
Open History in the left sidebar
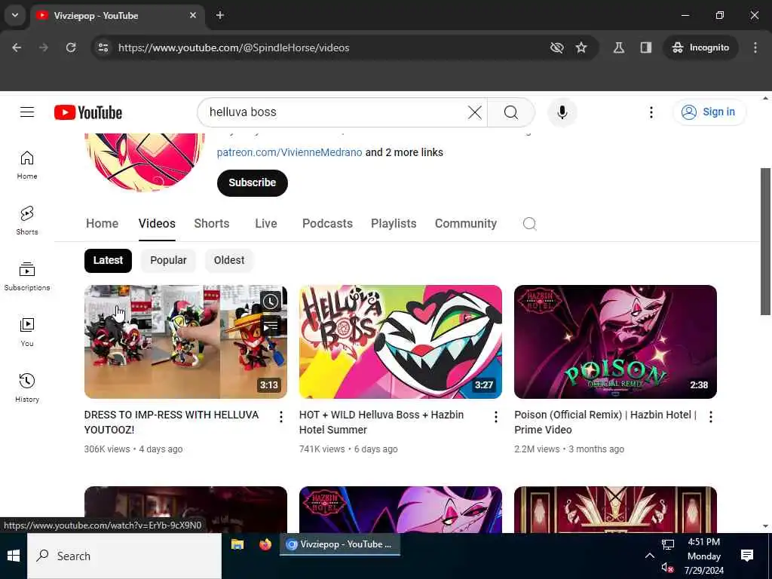27,388
